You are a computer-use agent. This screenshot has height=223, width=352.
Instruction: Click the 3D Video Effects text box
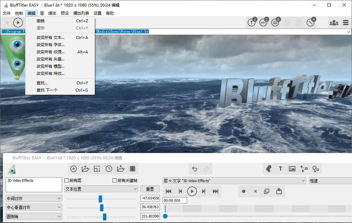[x=33, y=185]
